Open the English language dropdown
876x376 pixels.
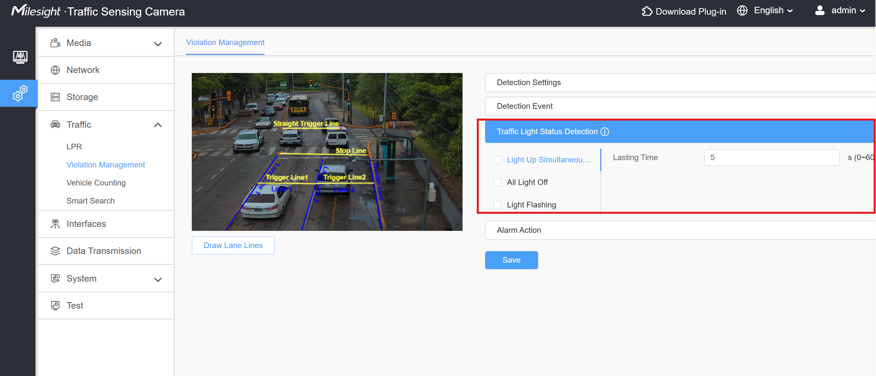pyautogui.click(x=773, y=10)
